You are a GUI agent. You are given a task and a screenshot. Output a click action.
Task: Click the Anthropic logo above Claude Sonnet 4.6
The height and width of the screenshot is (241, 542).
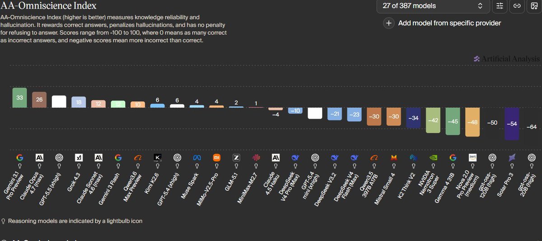pyautogui.click(x=98, y=158)
